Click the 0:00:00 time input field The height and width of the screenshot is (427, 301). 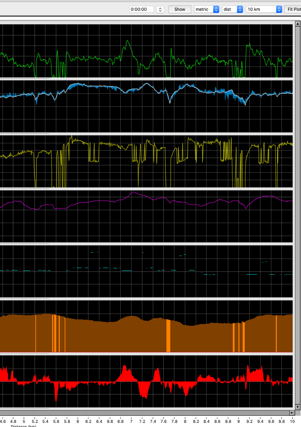(x=142, y=9)
